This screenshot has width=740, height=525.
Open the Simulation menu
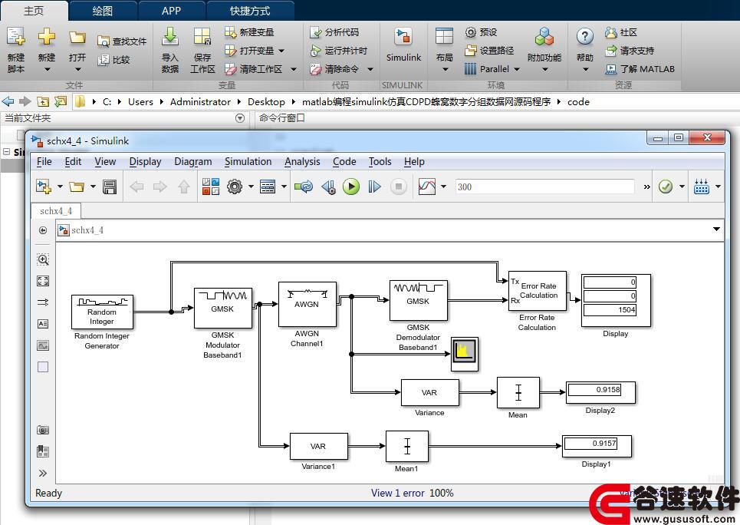[x=248, y=162]
